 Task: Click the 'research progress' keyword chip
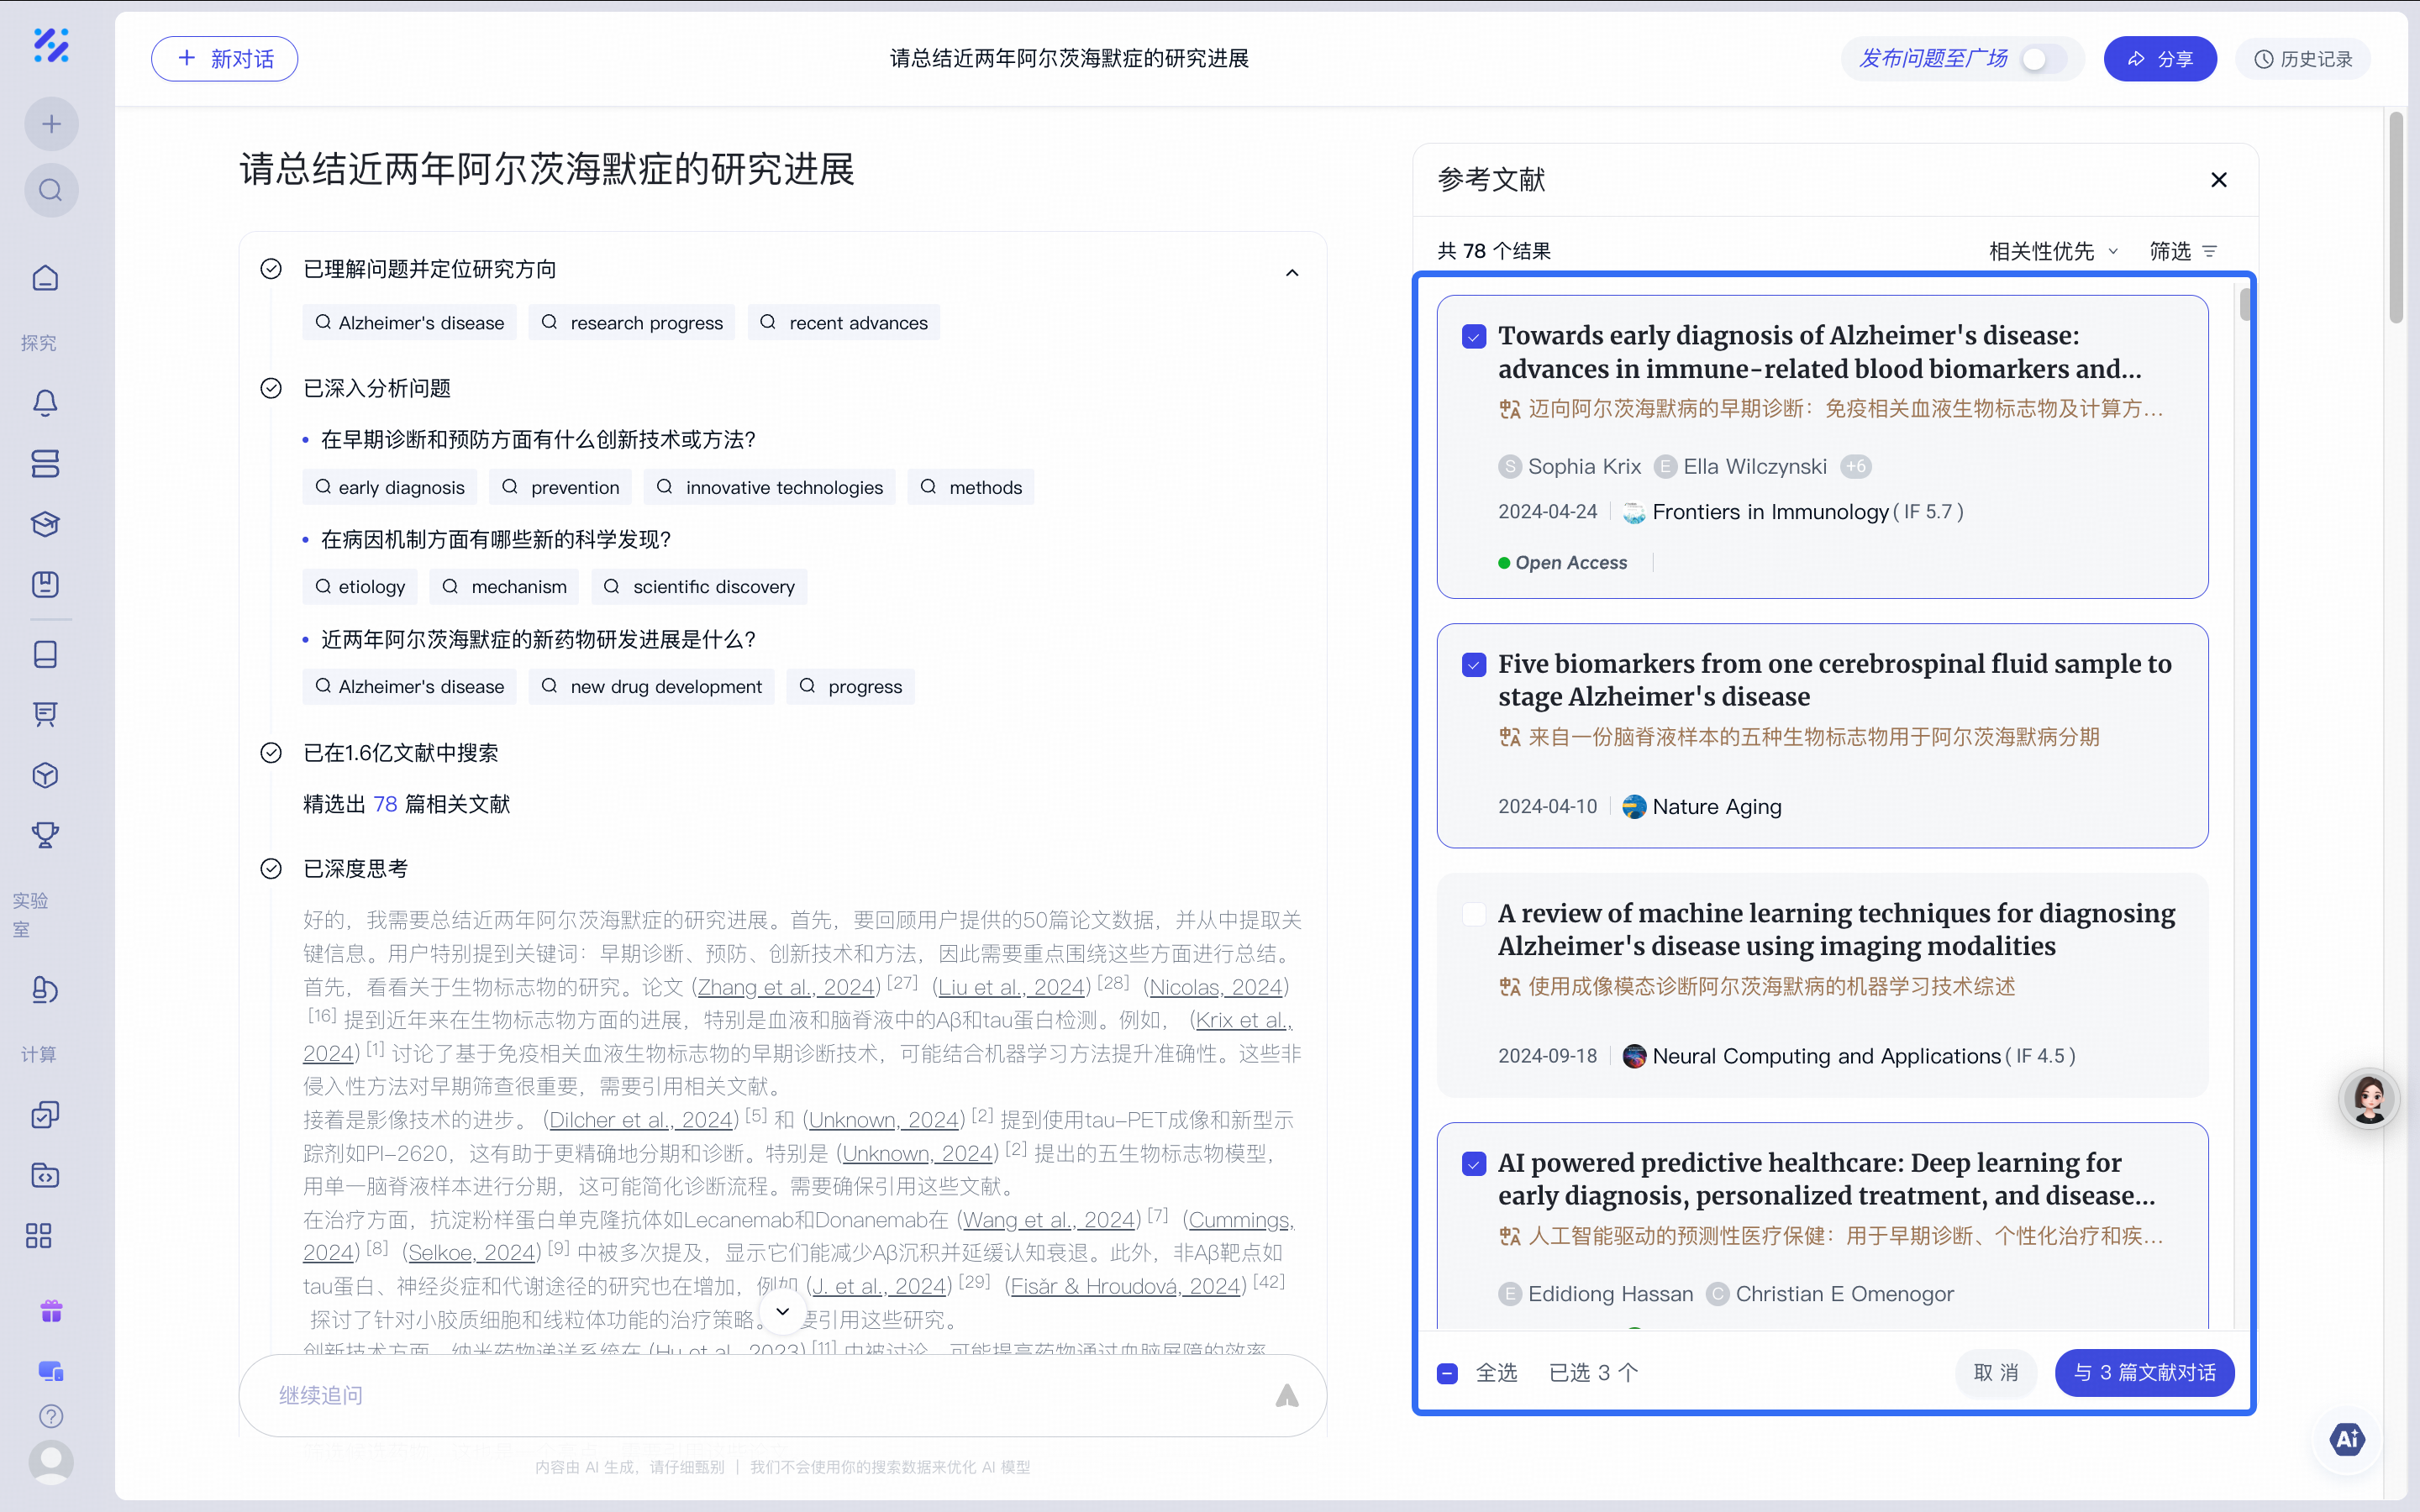click(x=632, y=322)
